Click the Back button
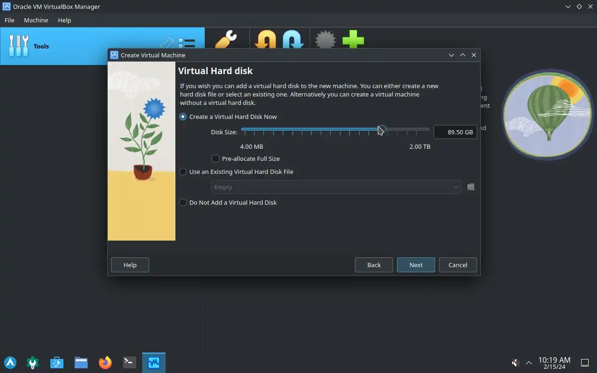Image resolution: width=597 pixels, height=373 pixels. (374, 265)
